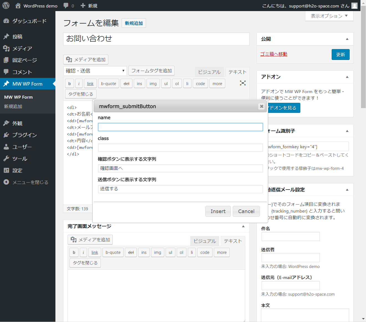This screenshot has width=366, height=322.
Task: Close the mwform_submitButton dialog
Action: [261, 106]
